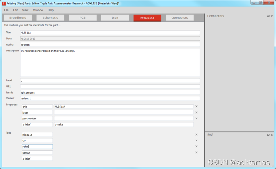Undock the Connectors panel
Screen dimensions: 276x169
tap(268, 16)
